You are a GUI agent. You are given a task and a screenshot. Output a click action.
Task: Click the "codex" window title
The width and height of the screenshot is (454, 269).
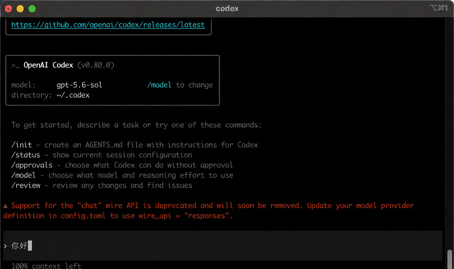click(227, 9)
